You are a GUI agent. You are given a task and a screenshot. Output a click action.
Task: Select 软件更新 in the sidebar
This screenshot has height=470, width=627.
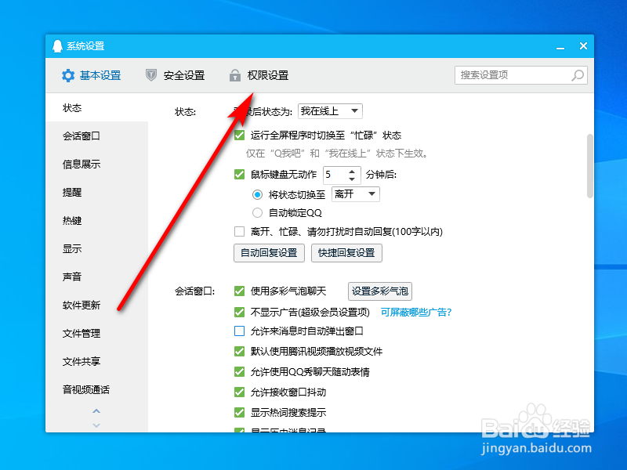[96, 305]
